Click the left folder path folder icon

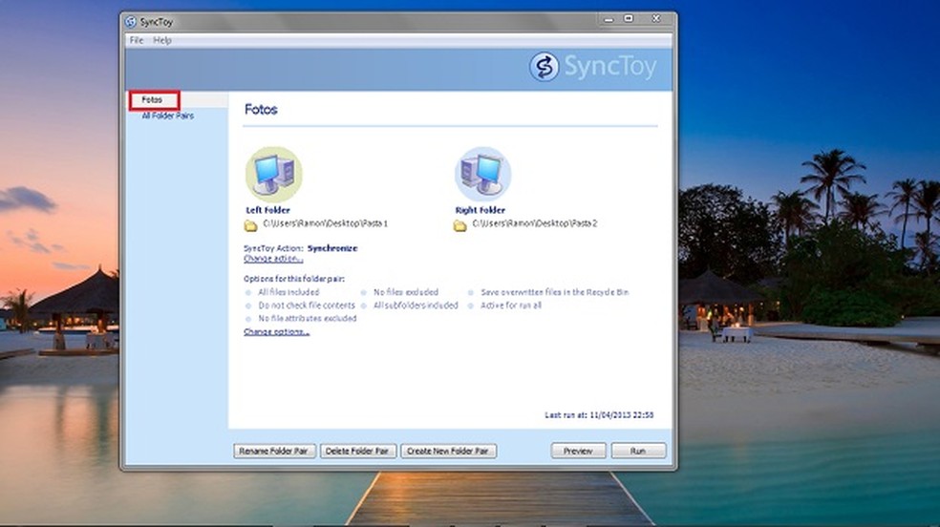pos(250,225)
